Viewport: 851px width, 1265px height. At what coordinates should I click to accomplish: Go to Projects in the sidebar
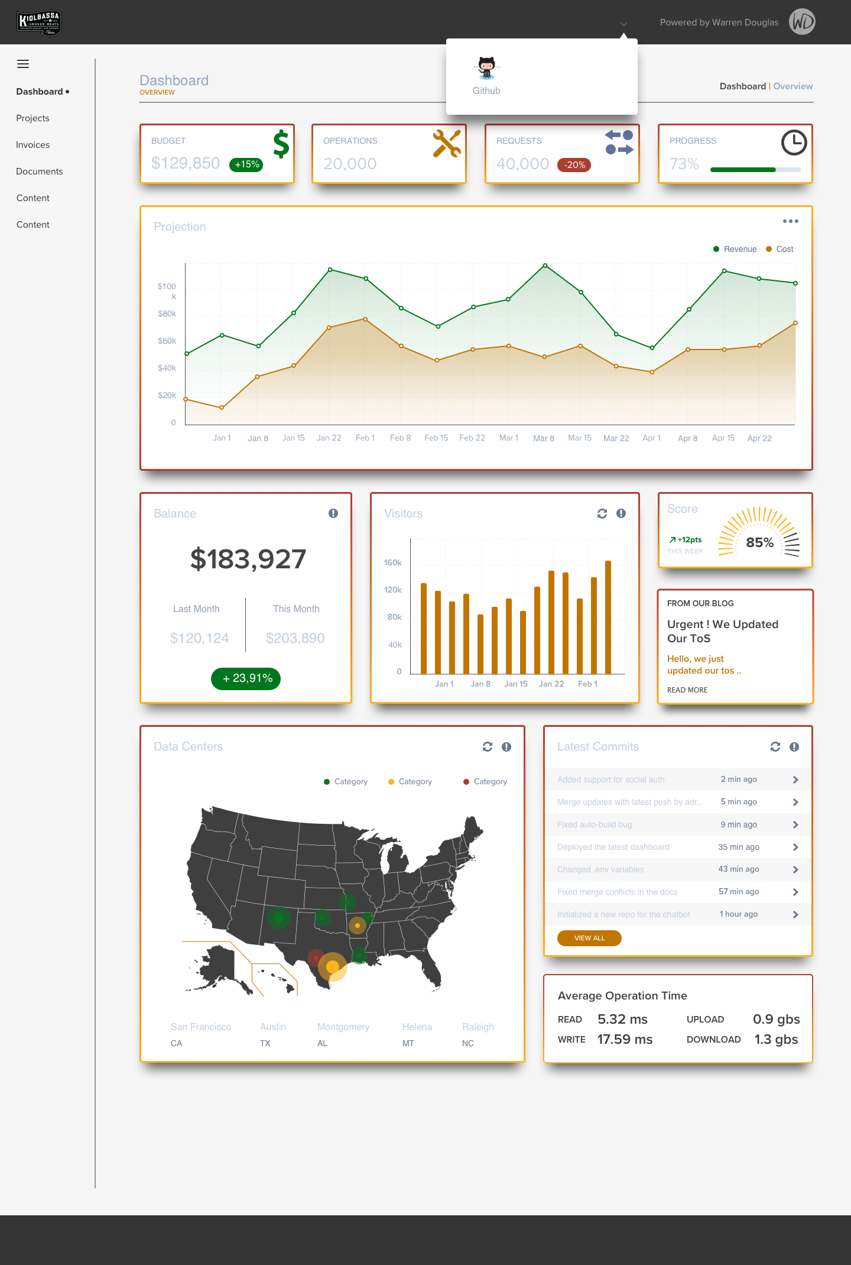click(x=33, y=118)
